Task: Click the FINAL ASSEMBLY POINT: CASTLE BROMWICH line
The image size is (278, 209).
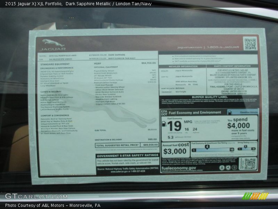Action: coord(234,86)
